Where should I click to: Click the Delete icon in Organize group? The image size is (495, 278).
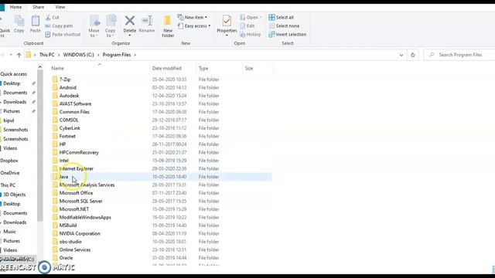[x=129, y=21]
